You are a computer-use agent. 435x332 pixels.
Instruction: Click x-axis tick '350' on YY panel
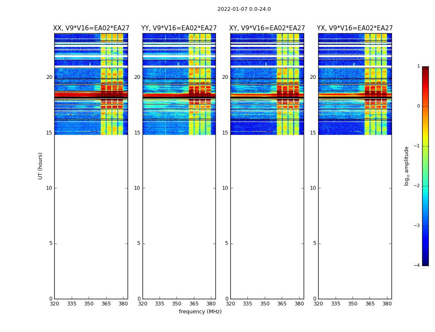click(x=177, y=304)
